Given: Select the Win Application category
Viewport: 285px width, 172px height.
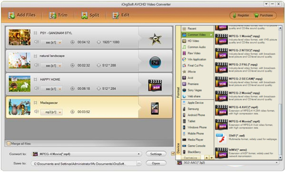Looking at the screenshot, I should coord(198,59).
